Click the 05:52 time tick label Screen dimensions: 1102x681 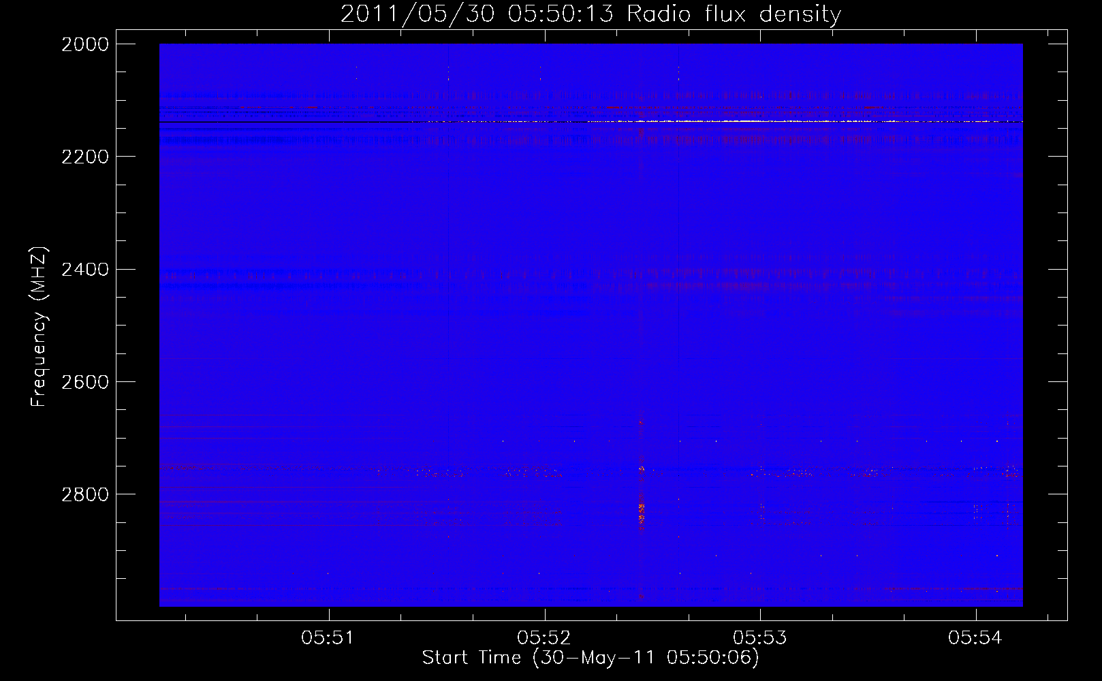click(x=544, y=638)
